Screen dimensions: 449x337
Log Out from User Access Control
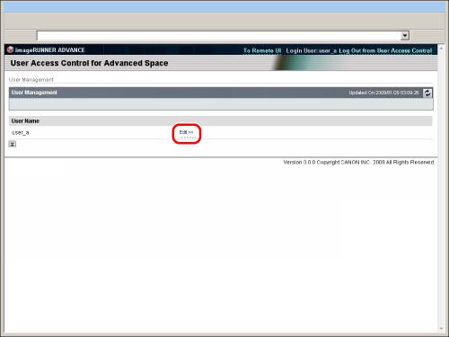pos(385,50)
